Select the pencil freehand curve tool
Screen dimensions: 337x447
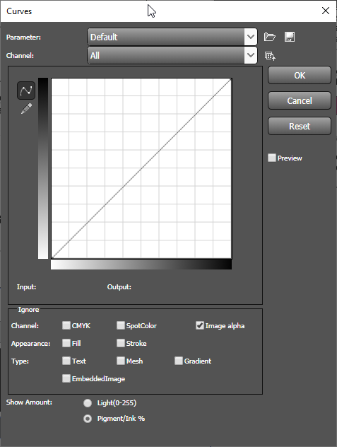pos(26,109)
